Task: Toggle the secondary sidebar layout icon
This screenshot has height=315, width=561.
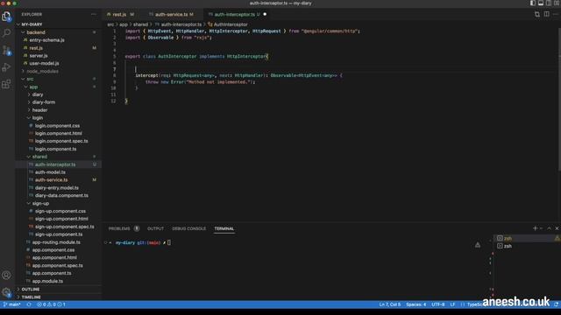Action: coord(549,3)
